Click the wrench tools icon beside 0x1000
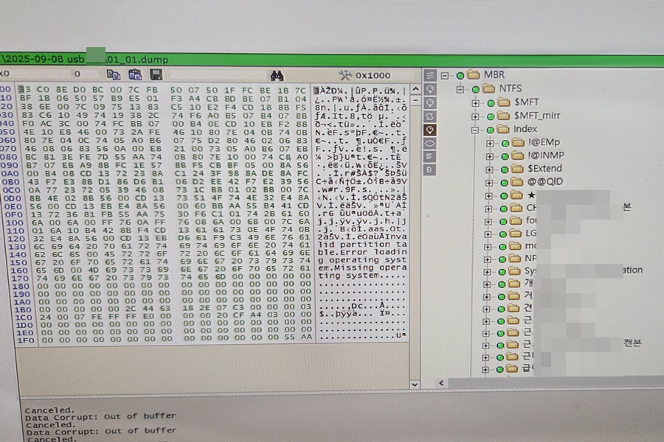The height and width of the screenshot is (442, 664). pos(345,75)
